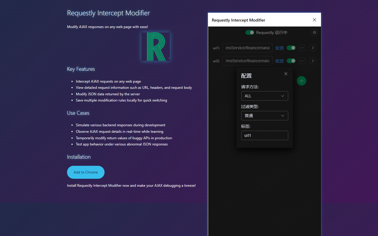Click 'Test app behavior under various abnormal JSON responses'
The width and height of the screenshot is (378, 236).
[122, 144]
